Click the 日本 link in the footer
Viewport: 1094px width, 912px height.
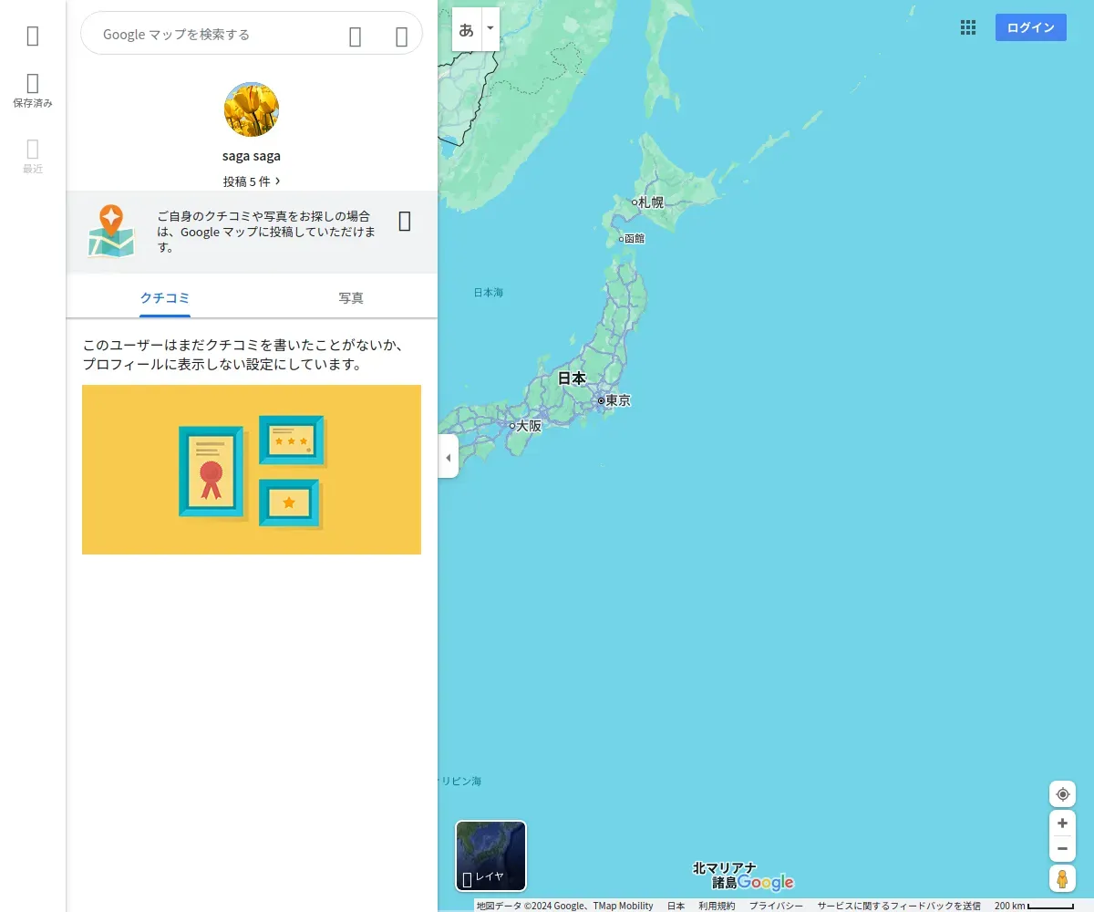coord(676,906)
